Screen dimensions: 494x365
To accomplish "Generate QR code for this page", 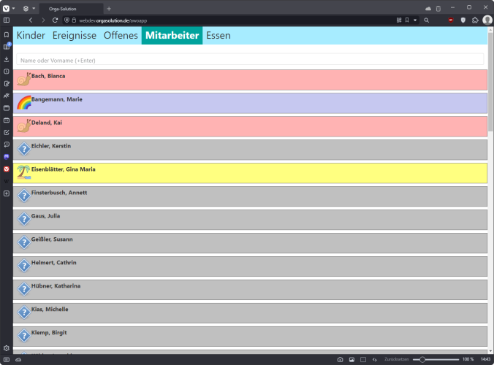I will (399, 20).
